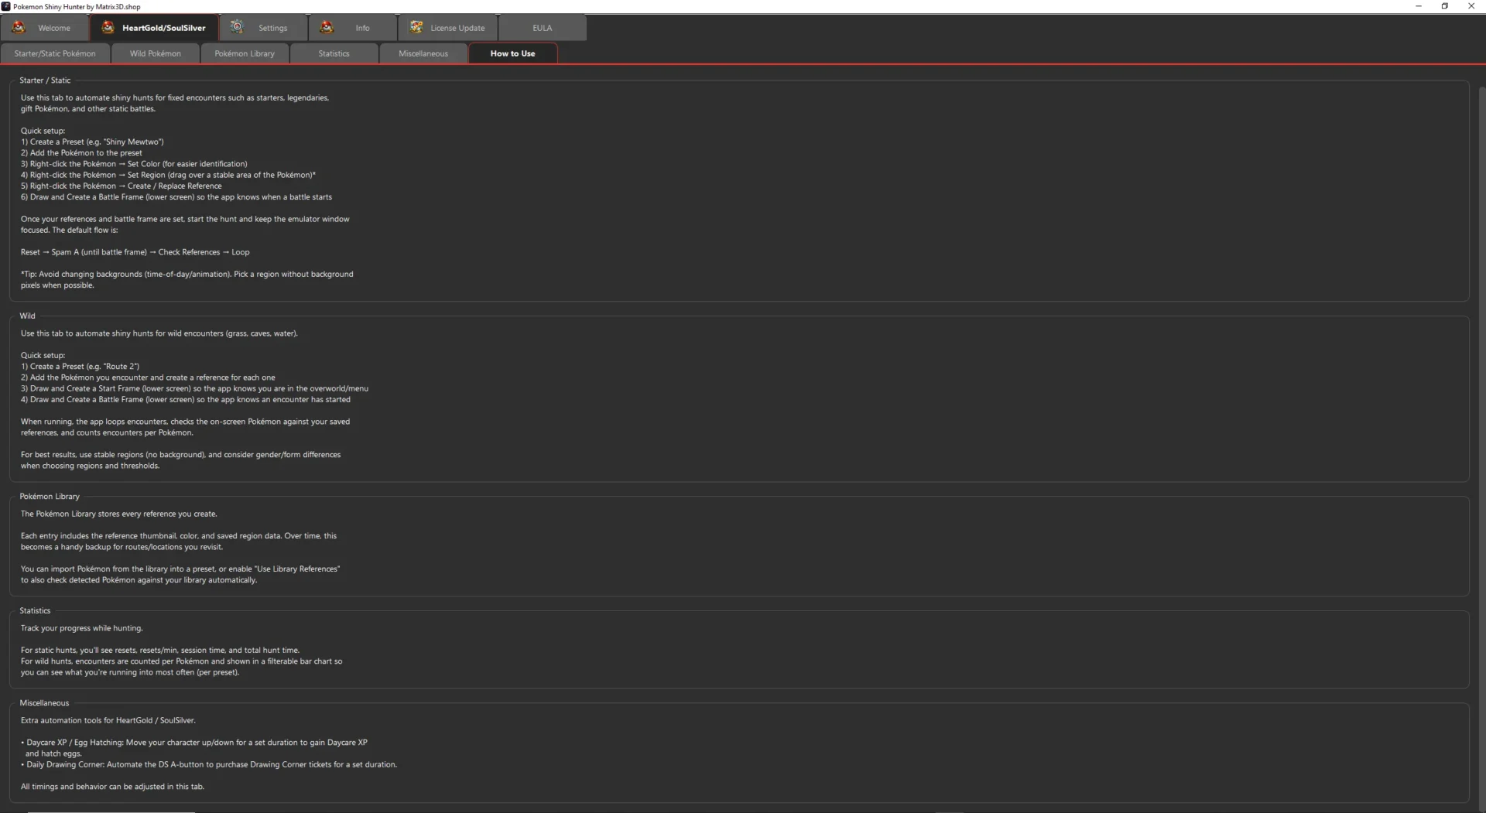Click the 'Miscellaneous' section heading
The width and height of the screenshot is (1486, 813).
click(x=44, y=703)
